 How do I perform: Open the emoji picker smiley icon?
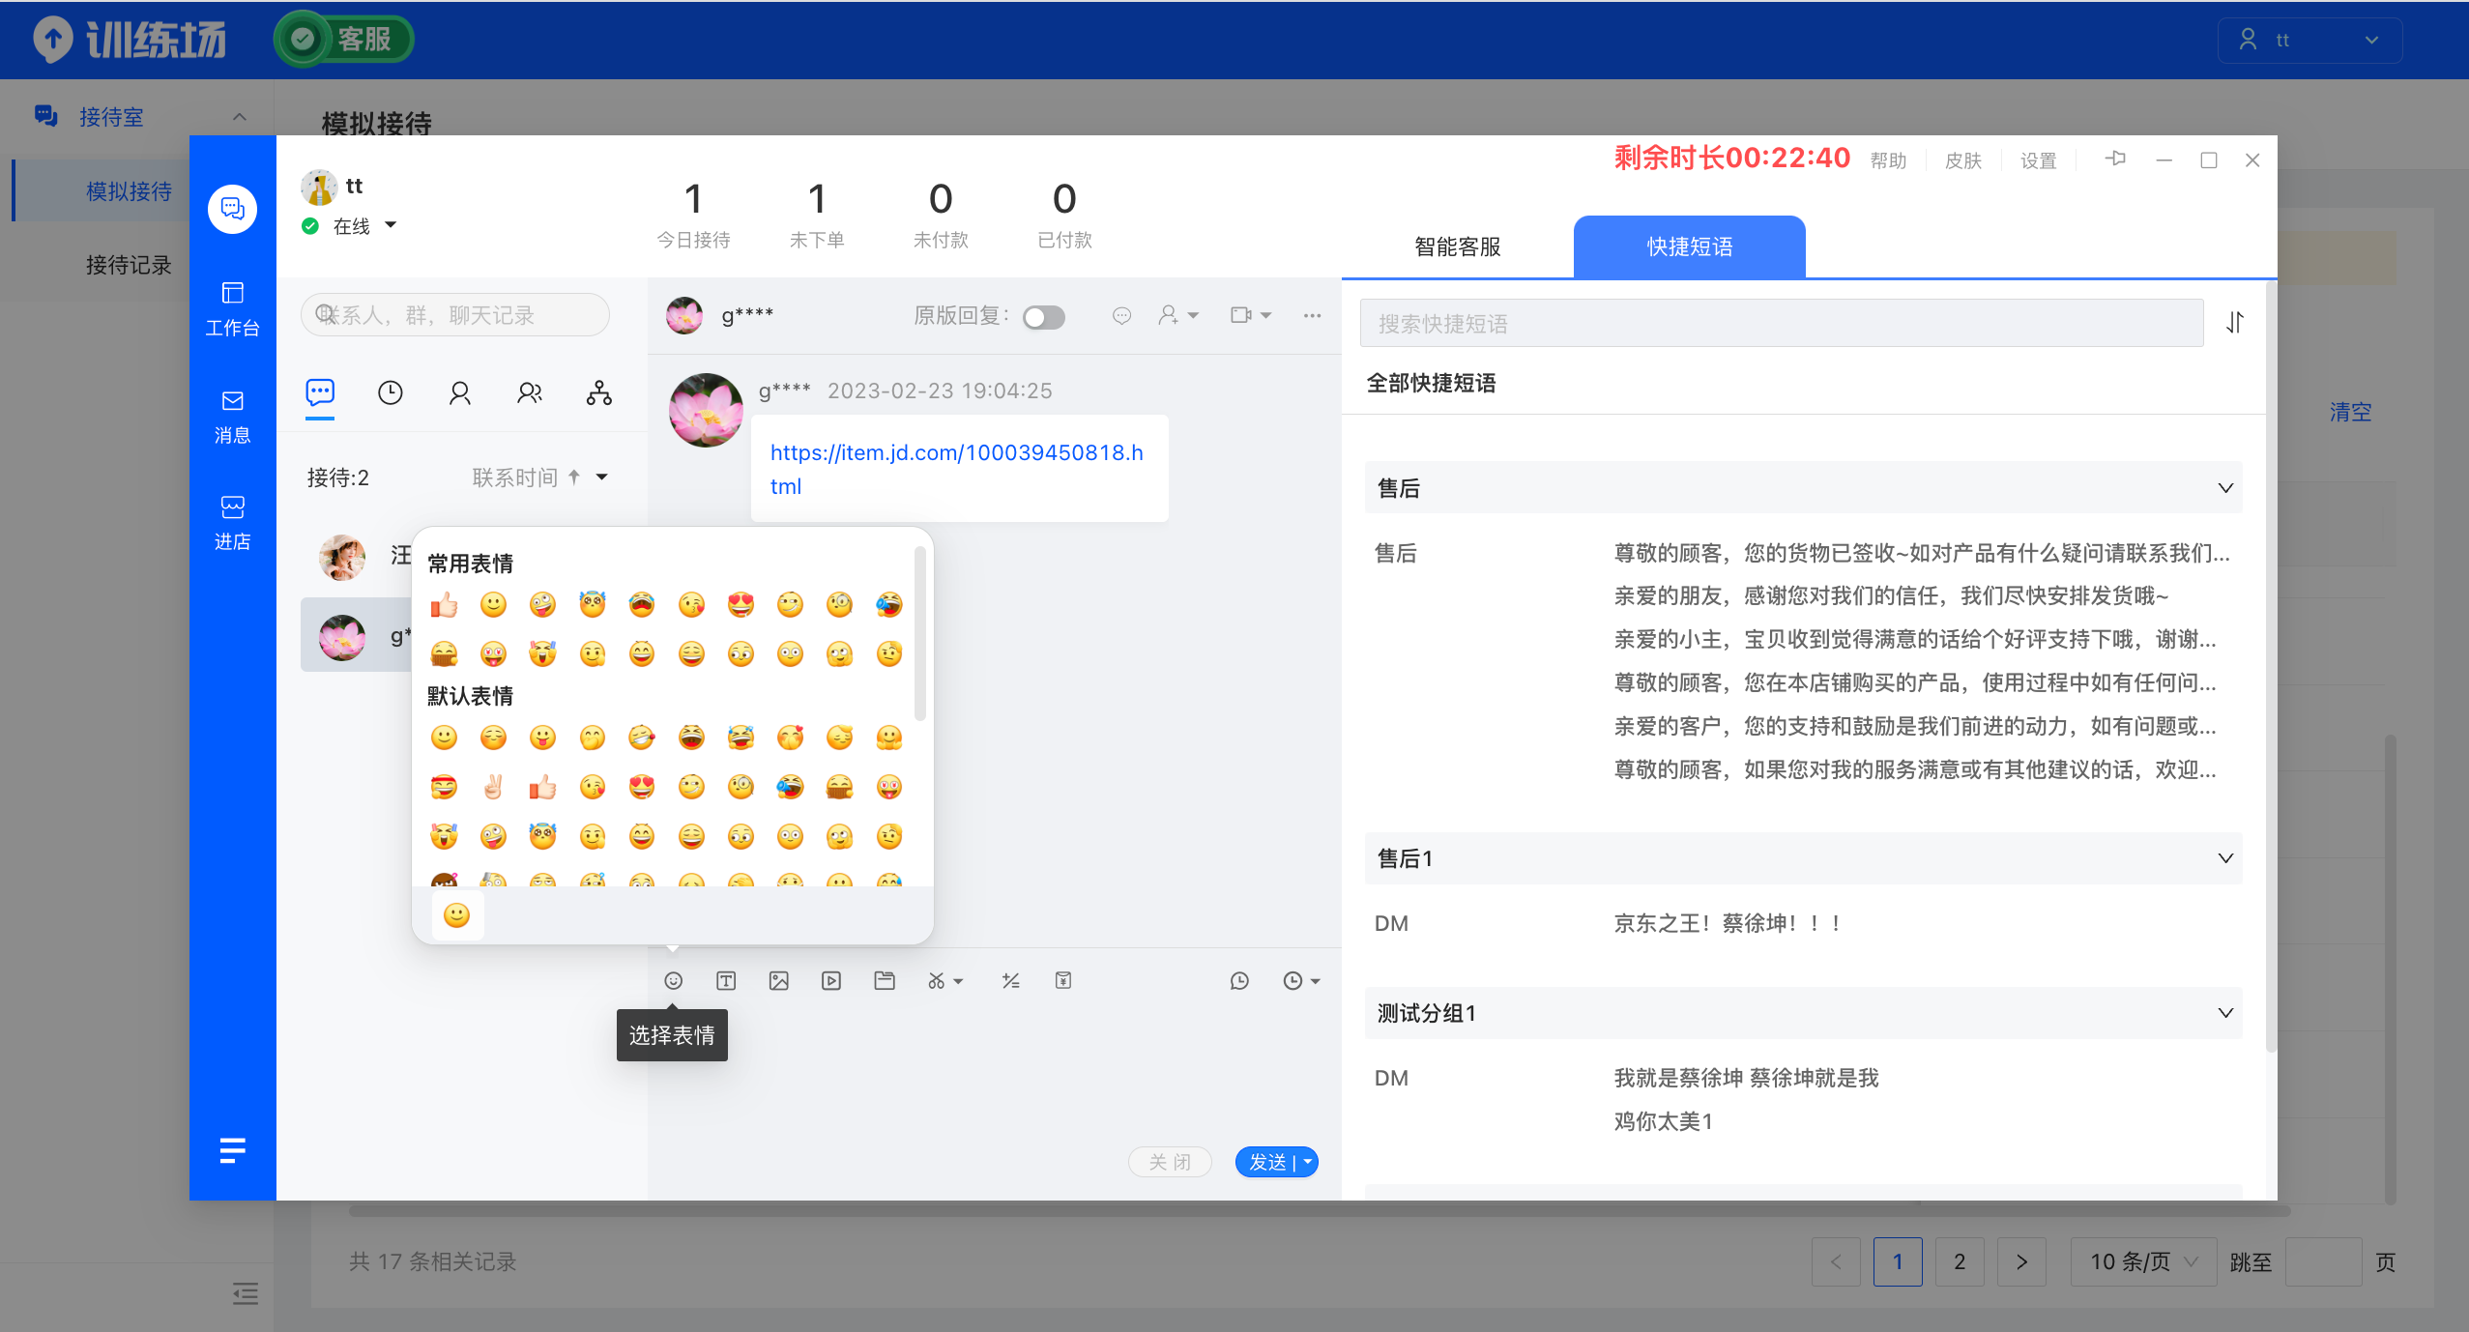click(x=674, y=981)
